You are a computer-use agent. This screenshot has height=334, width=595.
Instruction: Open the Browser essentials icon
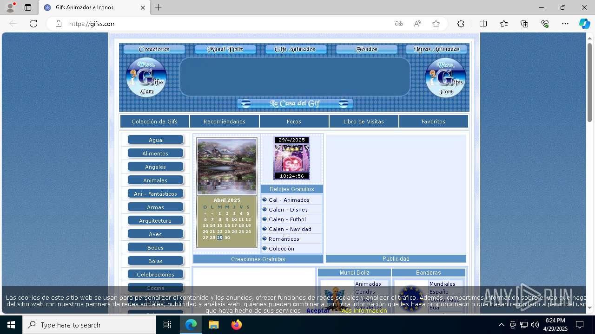(545, 24)
